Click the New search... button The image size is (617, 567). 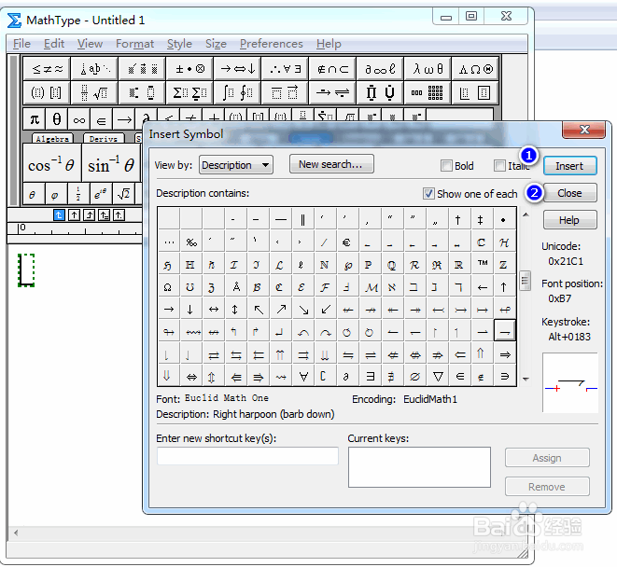[331, 164]
